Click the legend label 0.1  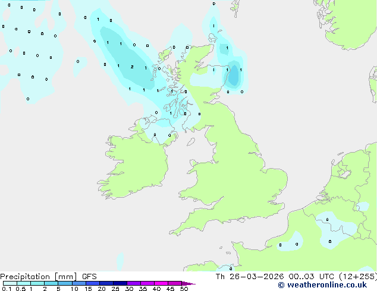tap(7, 289)
